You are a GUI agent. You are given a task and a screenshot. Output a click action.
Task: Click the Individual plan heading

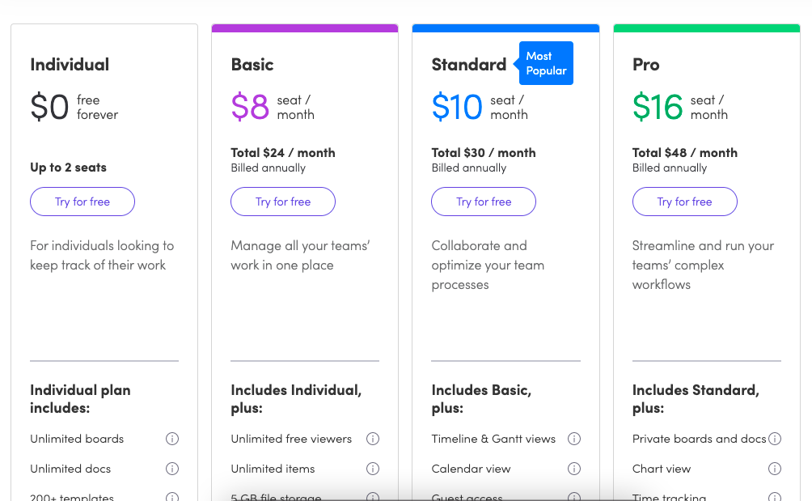tap(70, 65)
